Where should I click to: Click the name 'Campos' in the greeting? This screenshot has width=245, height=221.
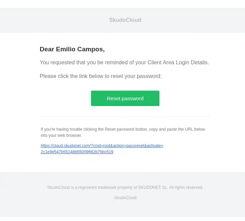pos(90,49)
